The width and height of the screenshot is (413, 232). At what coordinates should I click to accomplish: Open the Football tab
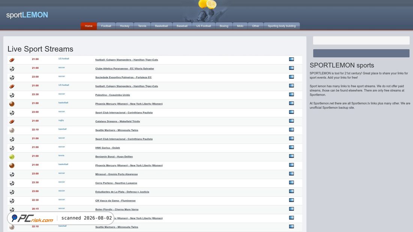pyautogui.click(x=106, y=26)
